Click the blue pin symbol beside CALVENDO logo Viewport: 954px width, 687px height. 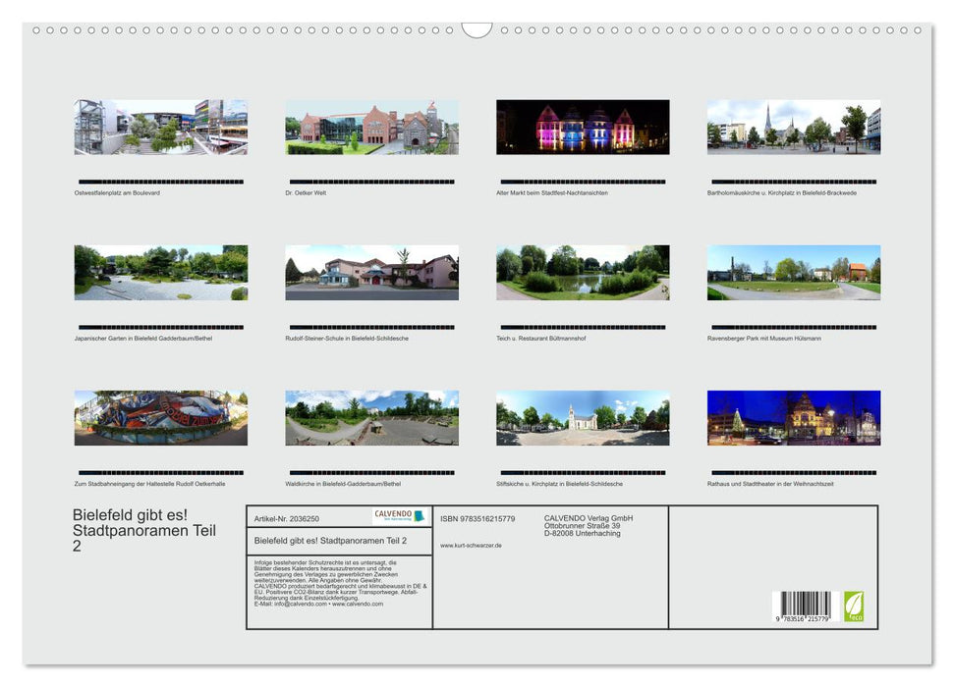[x=420, y=514]
